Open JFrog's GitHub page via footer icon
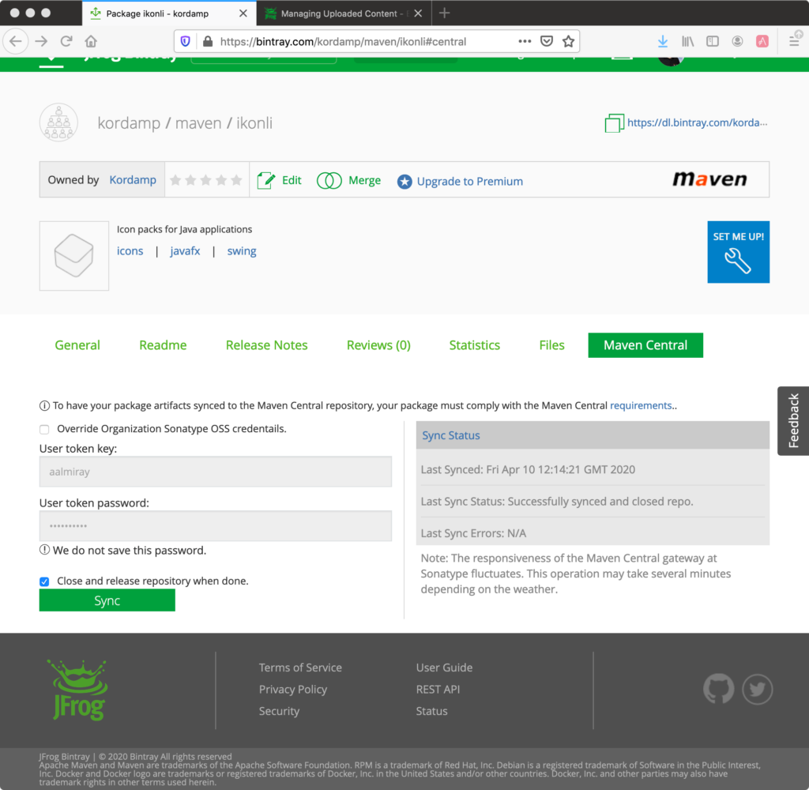 coord(718,689)
